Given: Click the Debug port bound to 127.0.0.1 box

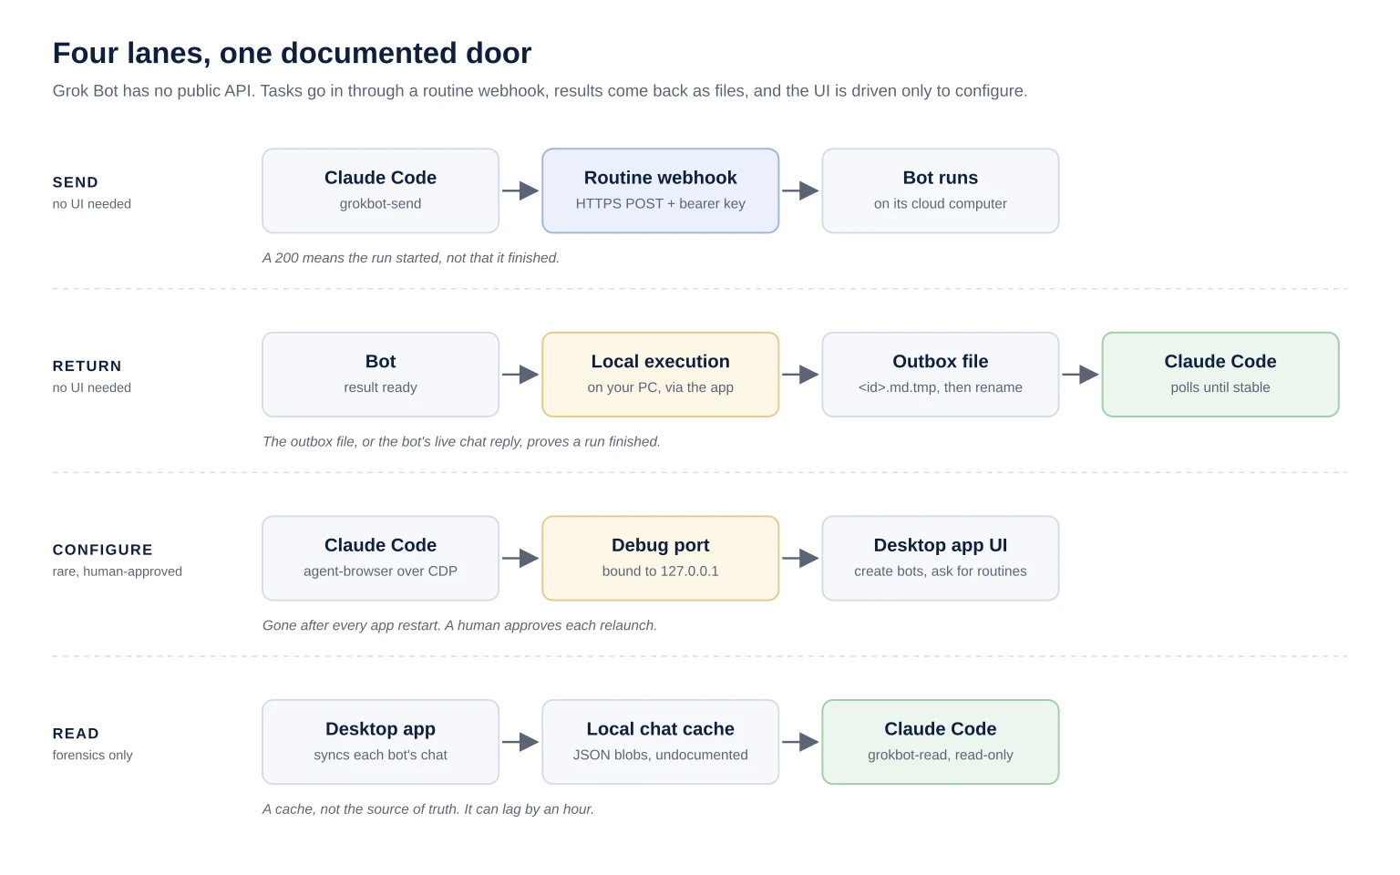Looking at the screenshot, I should 661,559.
